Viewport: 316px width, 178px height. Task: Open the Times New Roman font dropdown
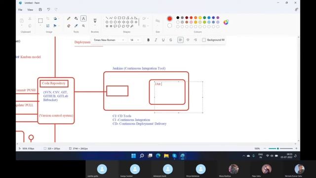[109, 40]
